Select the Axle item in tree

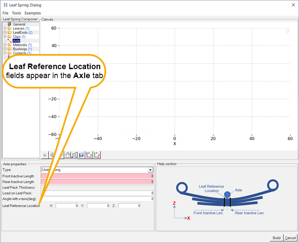[x=16, y=41]
